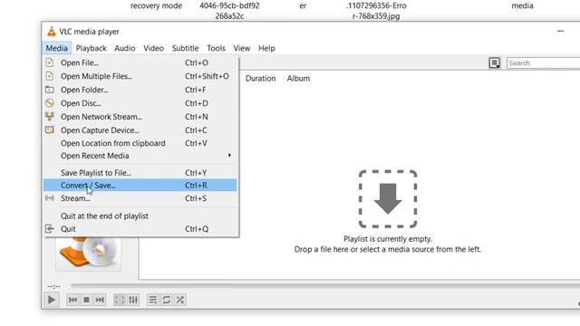The height and width of the screenshot is (326, 580).
Task: Select Convert / Save option
Action: (x=140, y=185)
